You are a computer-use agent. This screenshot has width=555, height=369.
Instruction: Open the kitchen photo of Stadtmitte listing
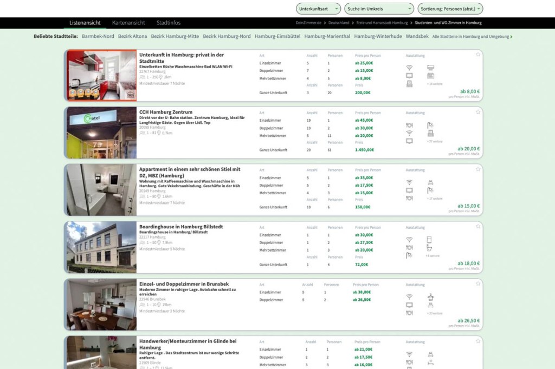pyautogui.click(x=101, y=75)
